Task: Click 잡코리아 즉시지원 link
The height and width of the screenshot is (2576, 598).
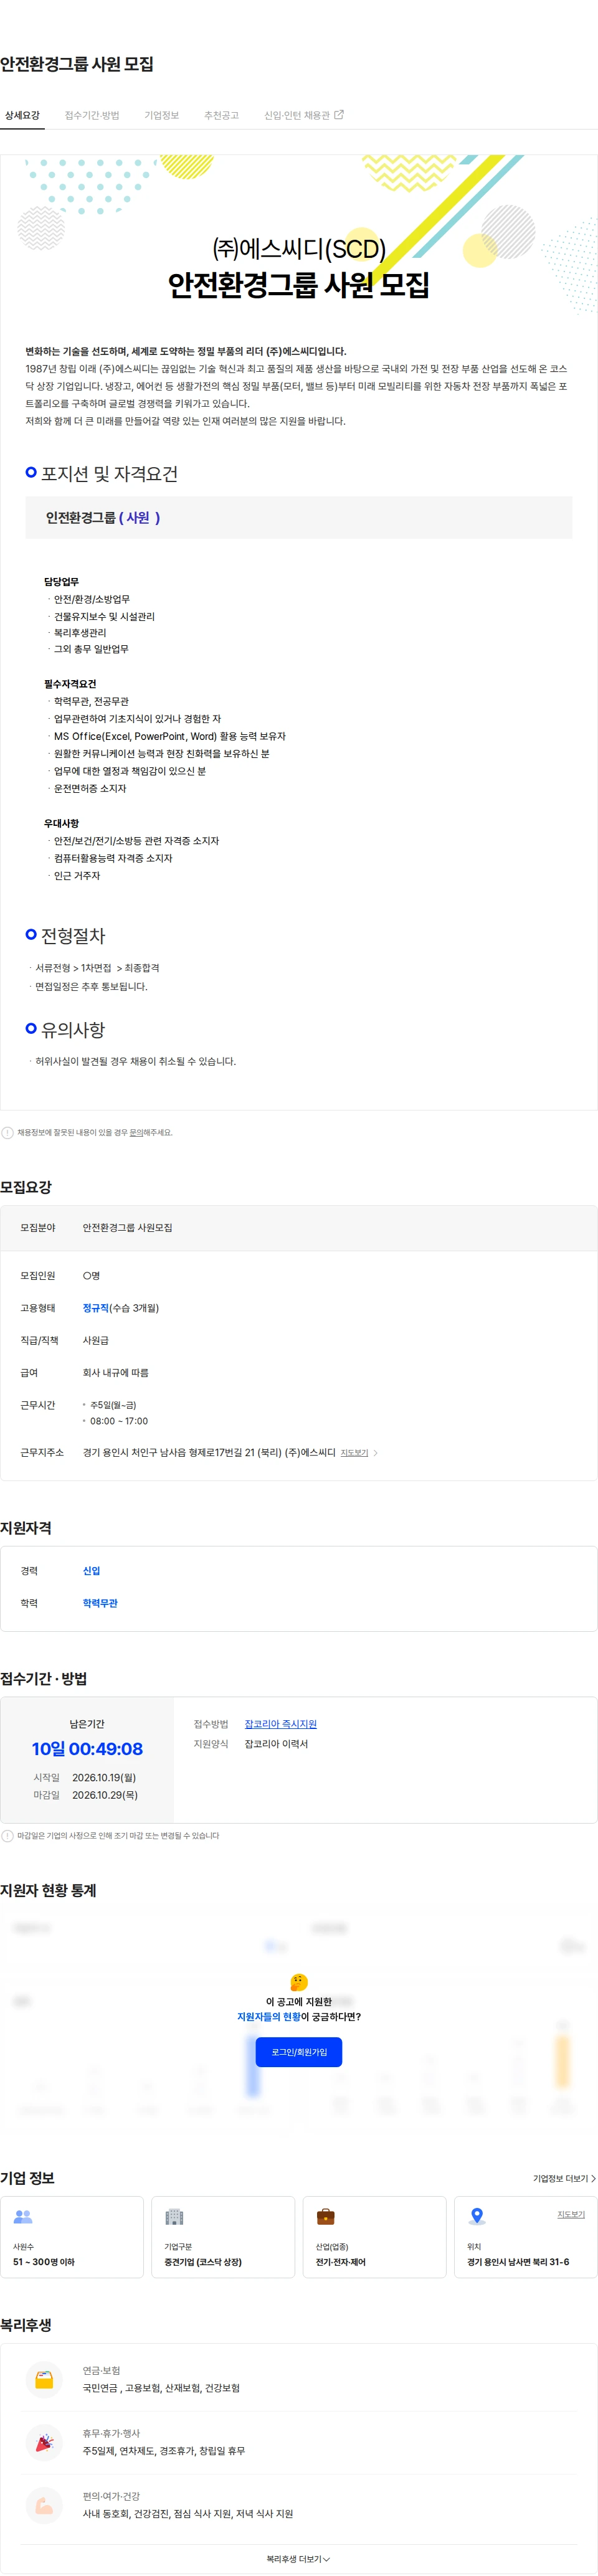Action: 280,1723
